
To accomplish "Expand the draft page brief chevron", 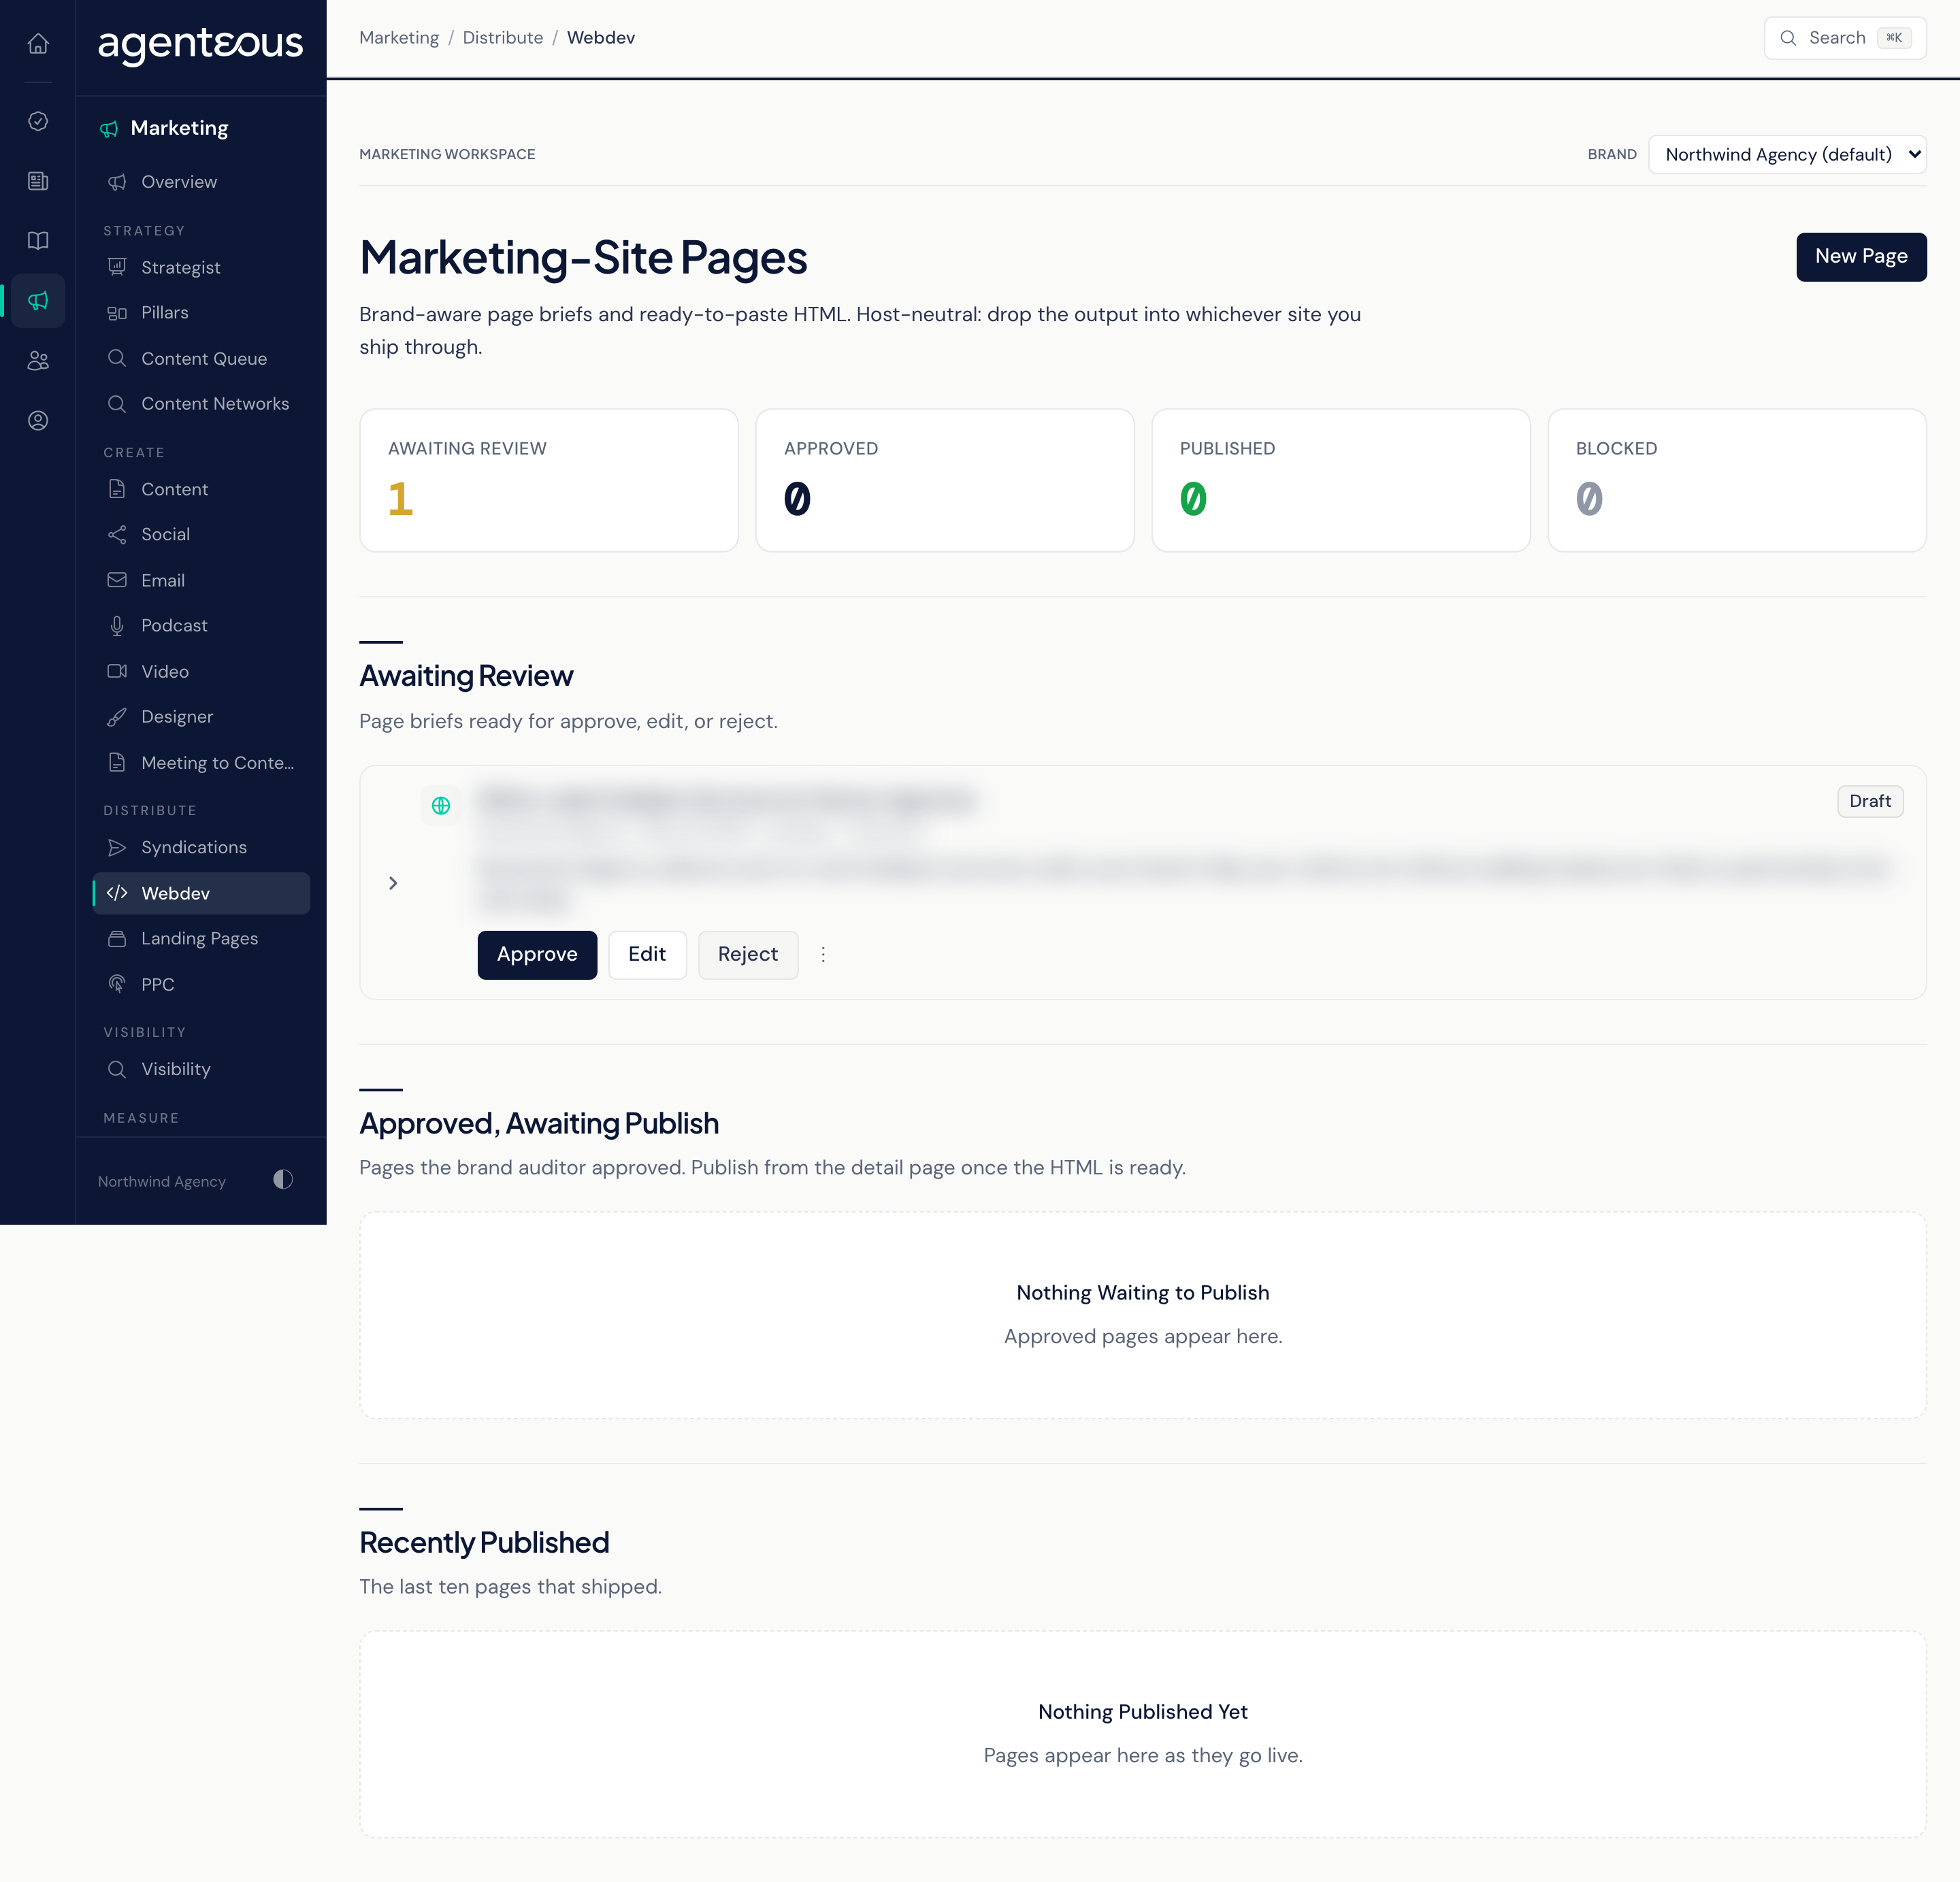I will point(393,883).
